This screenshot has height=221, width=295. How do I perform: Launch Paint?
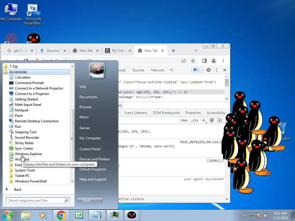coord(19,115)
